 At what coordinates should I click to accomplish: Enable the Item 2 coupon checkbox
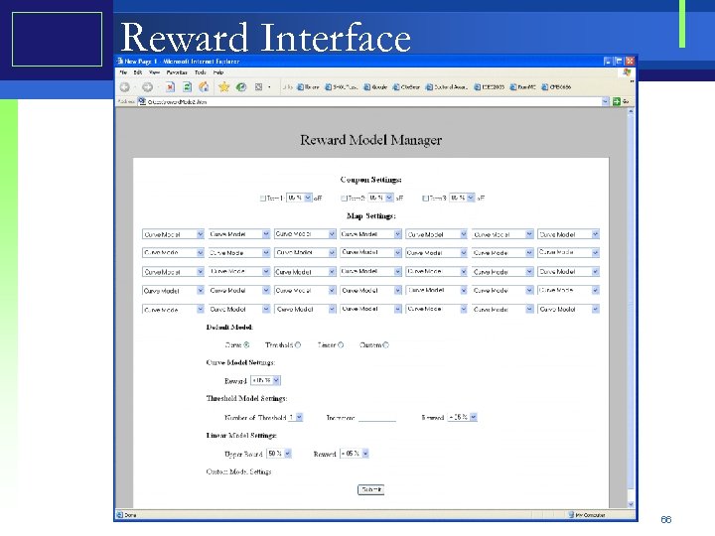pos(344,199)
